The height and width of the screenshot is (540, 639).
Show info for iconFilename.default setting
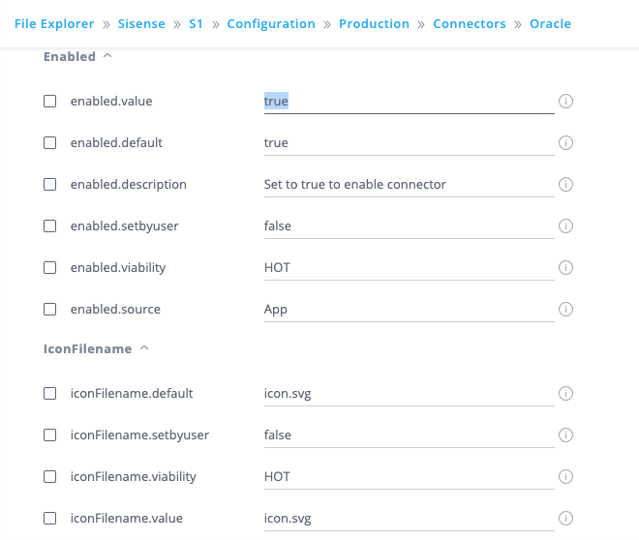[x=566, y=393]
